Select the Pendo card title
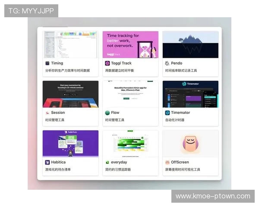Image resolution: width=259 pixels, height=207 pixels. click(177, 63)
